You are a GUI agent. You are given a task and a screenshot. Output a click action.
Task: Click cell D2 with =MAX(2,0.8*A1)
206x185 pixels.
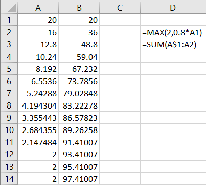click(x=173, y=32)
